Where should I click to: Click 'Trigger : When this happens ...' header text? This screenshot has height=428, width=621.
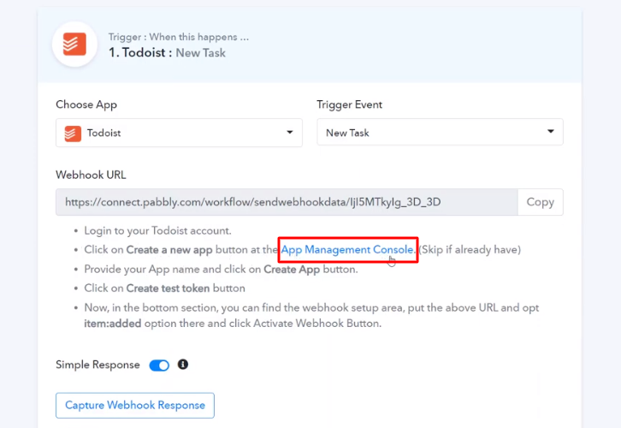point(179,37)
